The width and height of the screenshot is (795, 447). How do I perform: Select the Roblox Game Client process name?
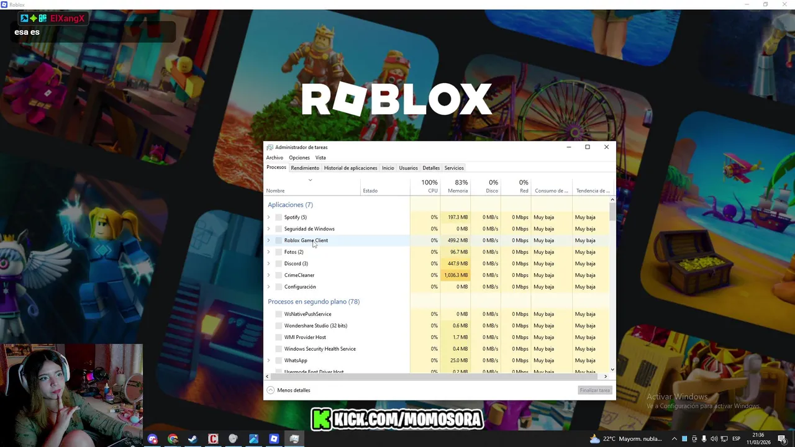[x=306, y=240]
